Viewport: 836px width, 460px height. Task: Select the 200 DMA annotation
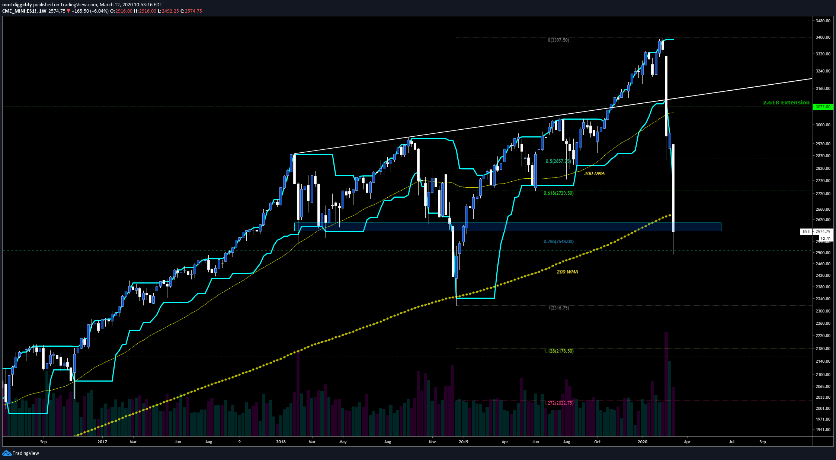(594, 174)
